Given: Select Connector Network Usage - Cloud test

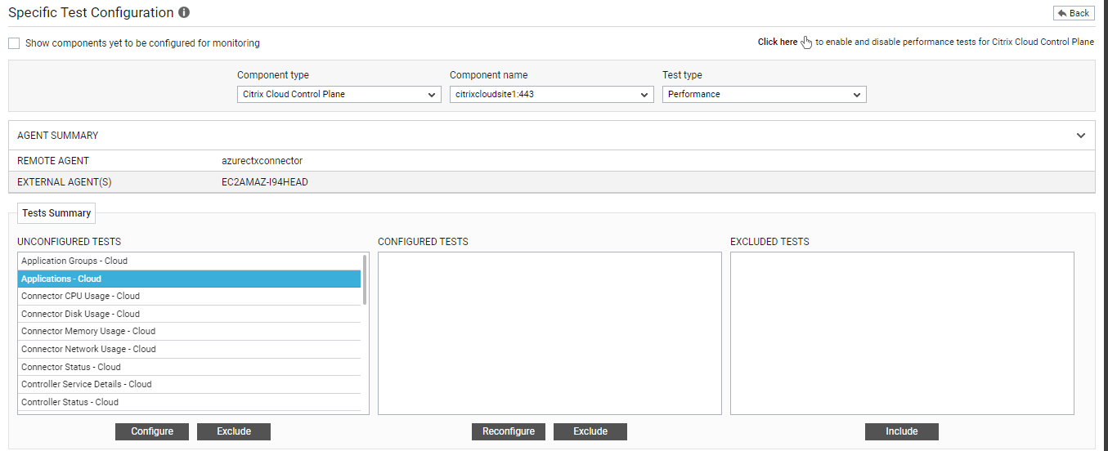Looking at the screenshot, I should (x=189, y=349).
